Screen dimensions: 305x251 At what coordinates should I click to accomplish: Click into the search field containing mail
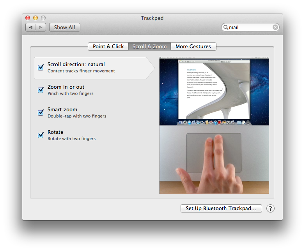coord(250,27)
